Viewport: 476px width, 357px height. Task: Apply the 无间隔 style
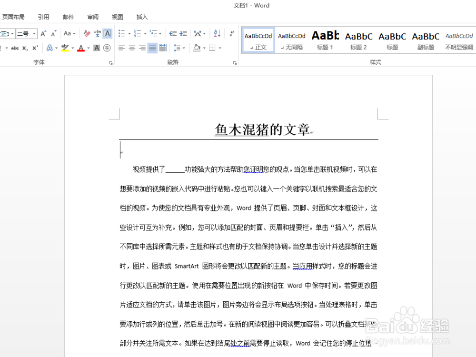pos(292,40)
